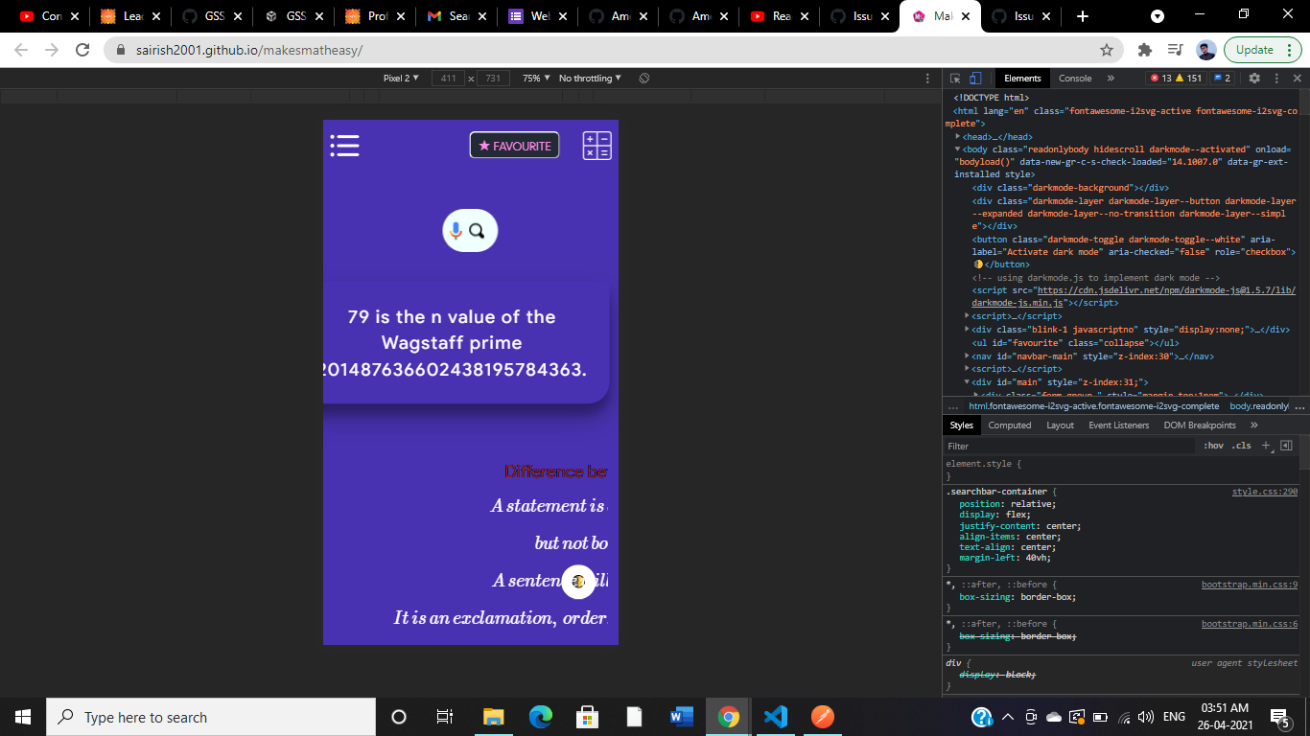Open the hamburger list menu on the page
Viewport: 1310px width, 736px height.
tap(344, 146)
